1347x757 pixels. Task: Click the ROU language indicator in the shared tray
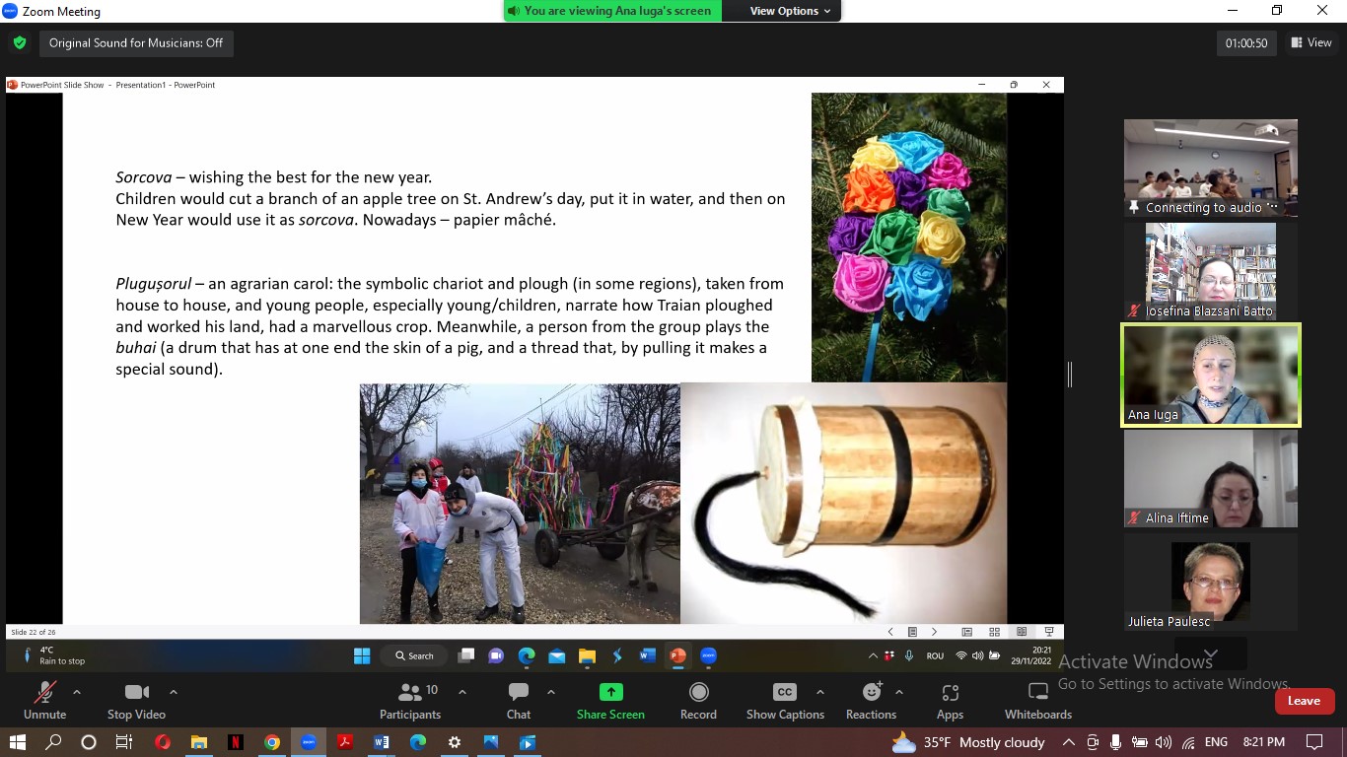pyautogui.click(x=935, y=655)
